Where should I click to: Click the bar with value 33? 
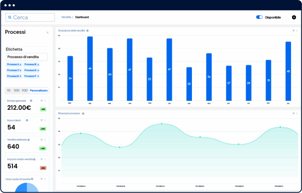149,79
